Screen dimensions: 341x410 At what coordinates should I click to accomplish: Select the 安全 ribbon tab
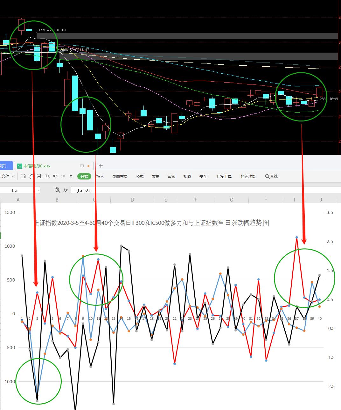203,176
